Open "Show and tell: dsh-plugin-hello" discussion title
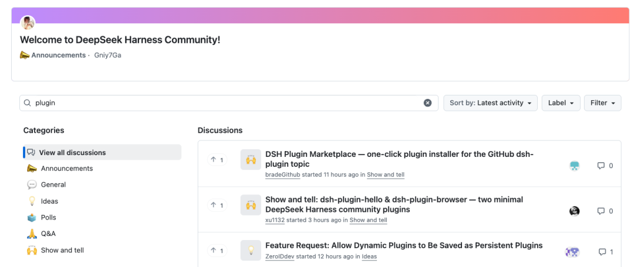 394,204
